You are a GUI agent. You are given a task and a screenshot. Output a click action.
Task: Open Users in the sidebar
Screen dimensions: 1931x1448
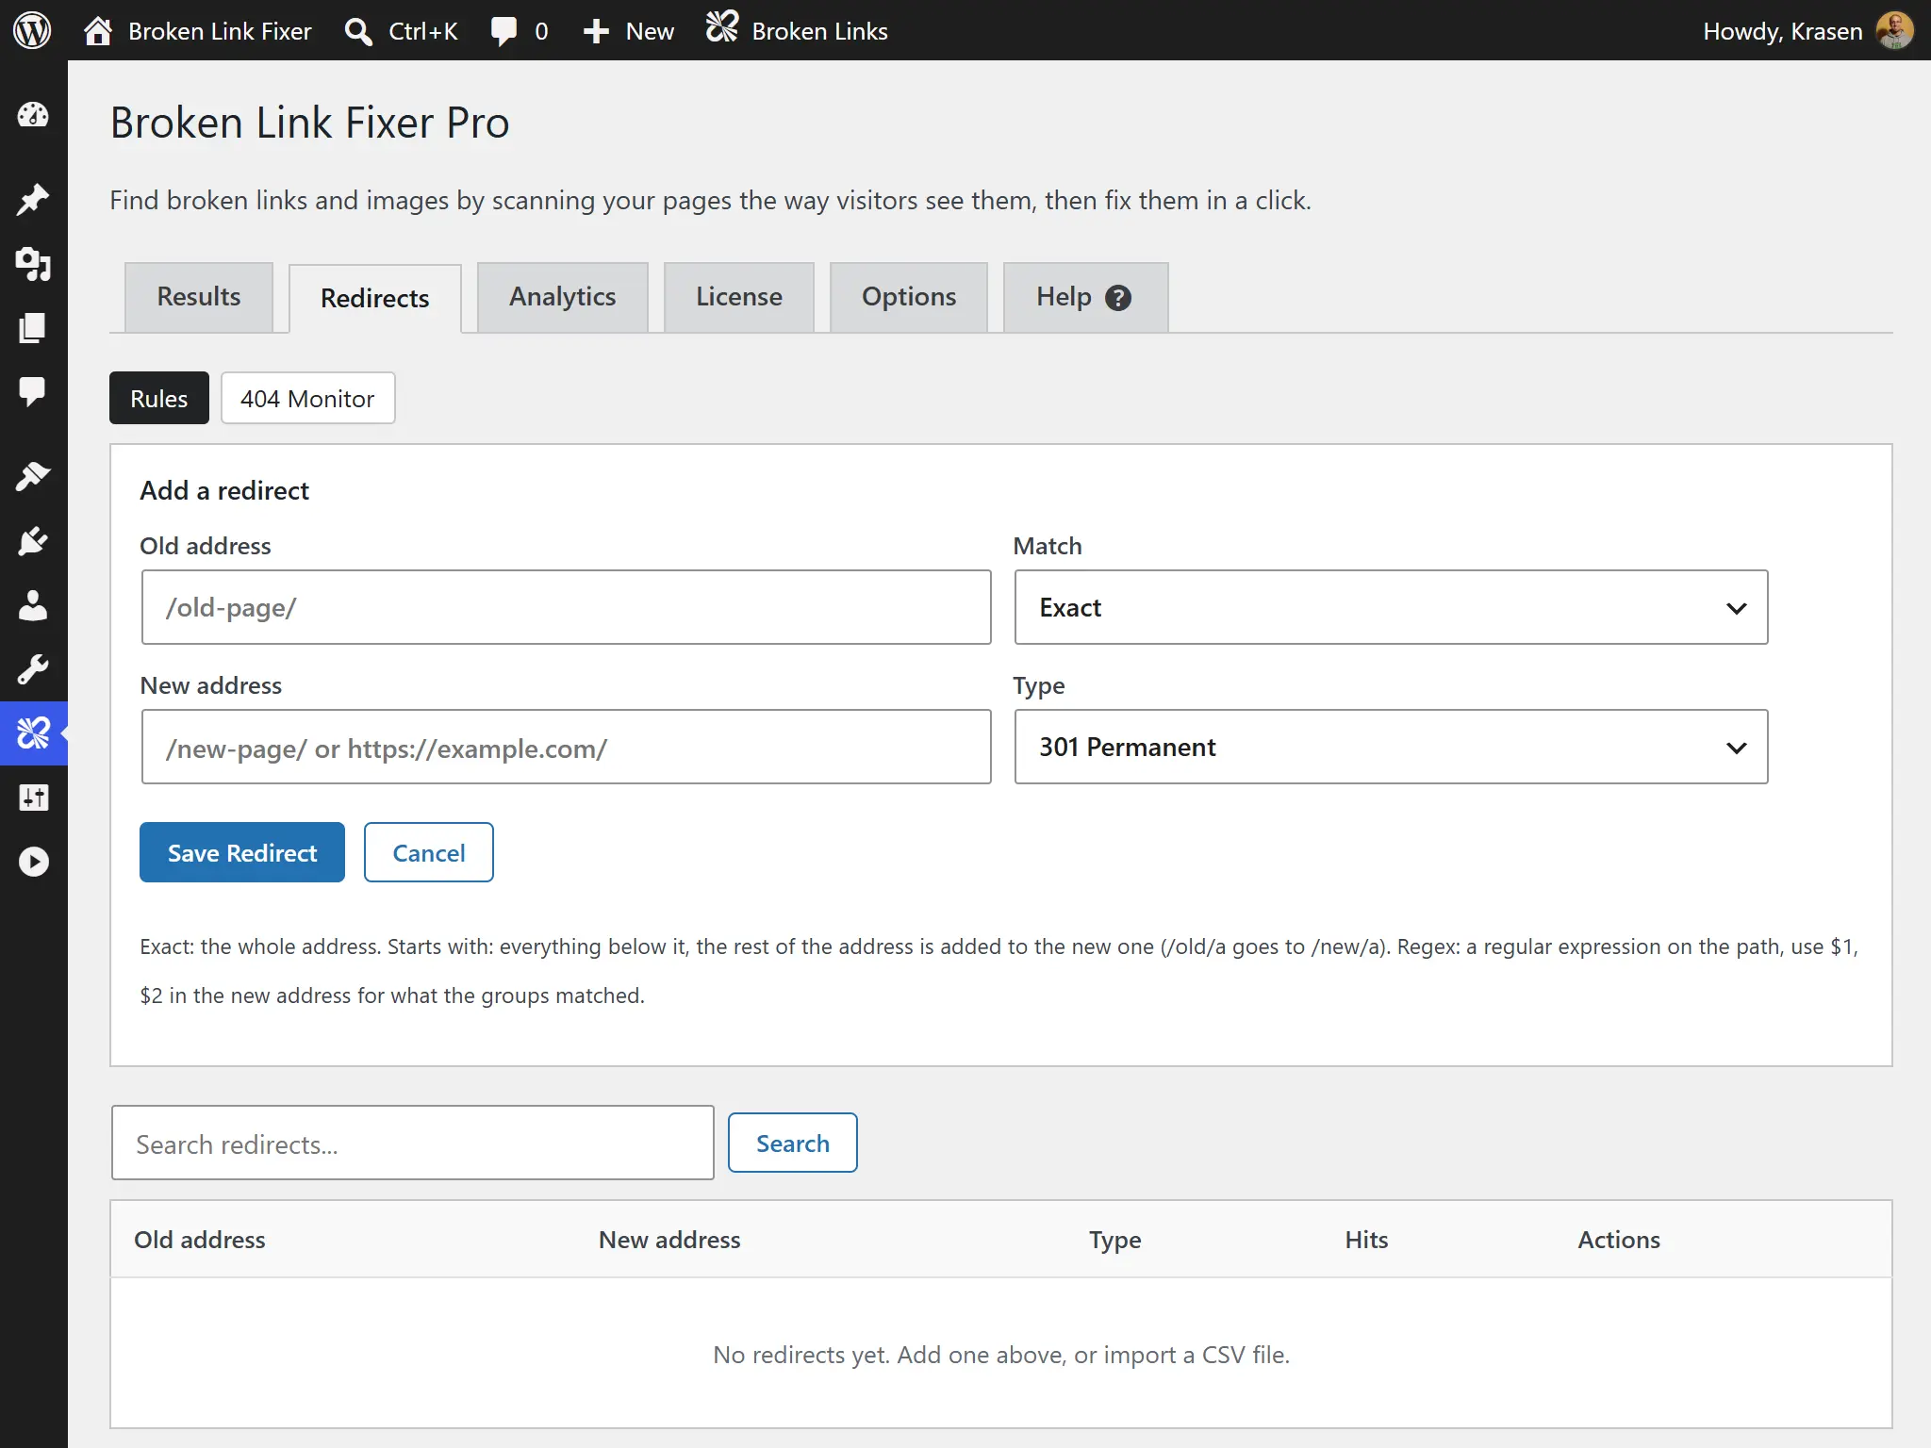pyautogui.click(x=33, y=605)
